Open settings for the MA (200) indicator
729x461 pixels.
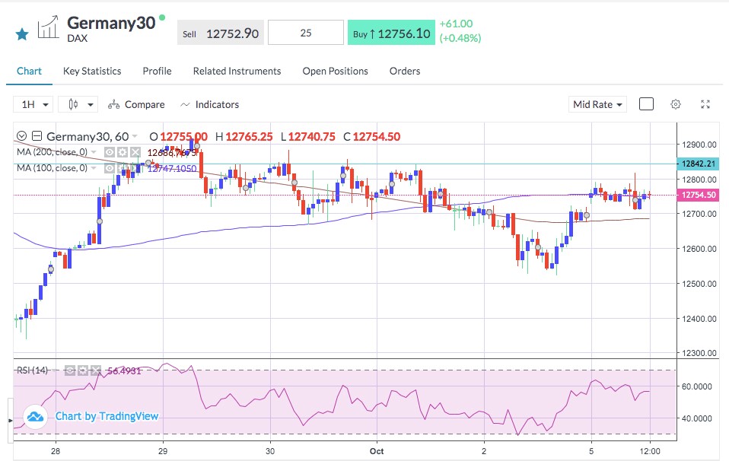click(x=123, y=152)
